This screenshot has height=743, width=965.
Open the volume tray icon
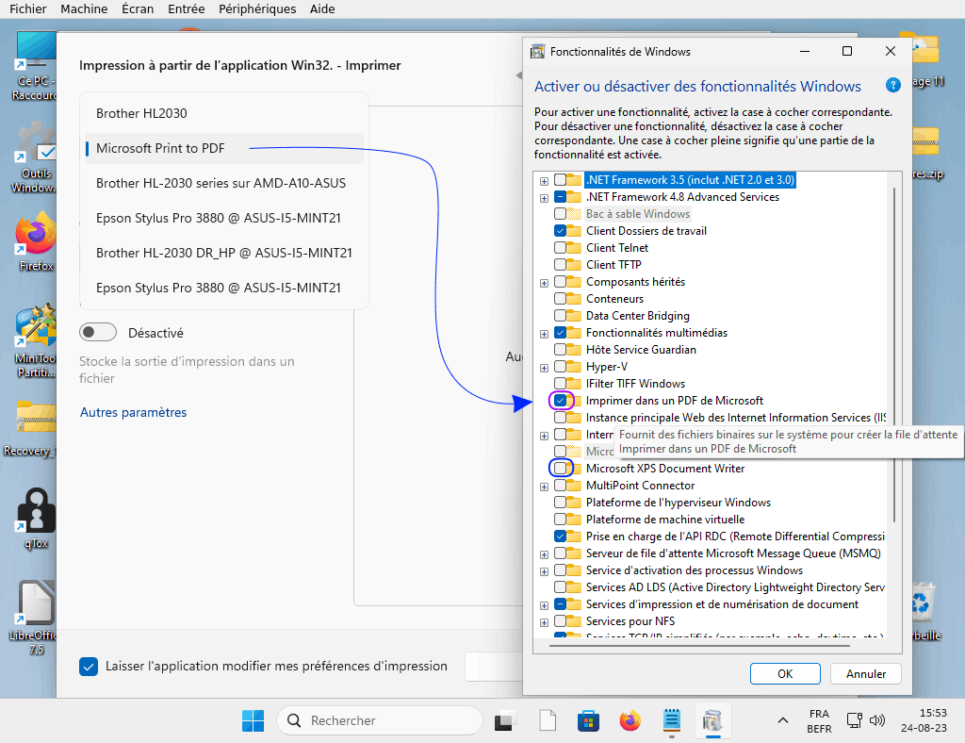point(877,720)
